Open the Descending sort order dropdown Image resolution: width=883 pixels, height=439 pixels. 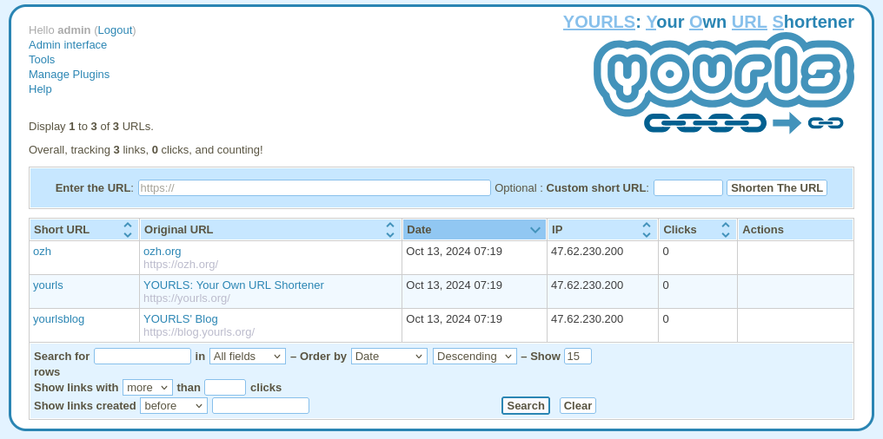coord(475,357)
